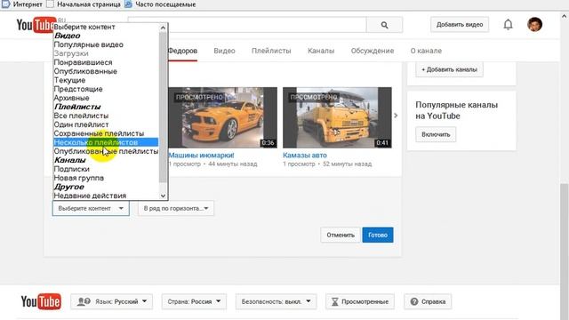Open the user avatar menu
569x320 pixels.
pos(534,24)
